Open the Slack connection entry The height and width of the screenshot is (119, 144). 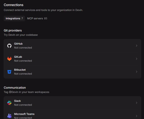pyautogui.click(x=72, y=103)
